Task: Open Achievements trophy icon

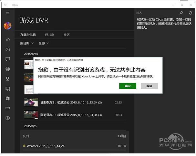Action: (x=8, y=79)
